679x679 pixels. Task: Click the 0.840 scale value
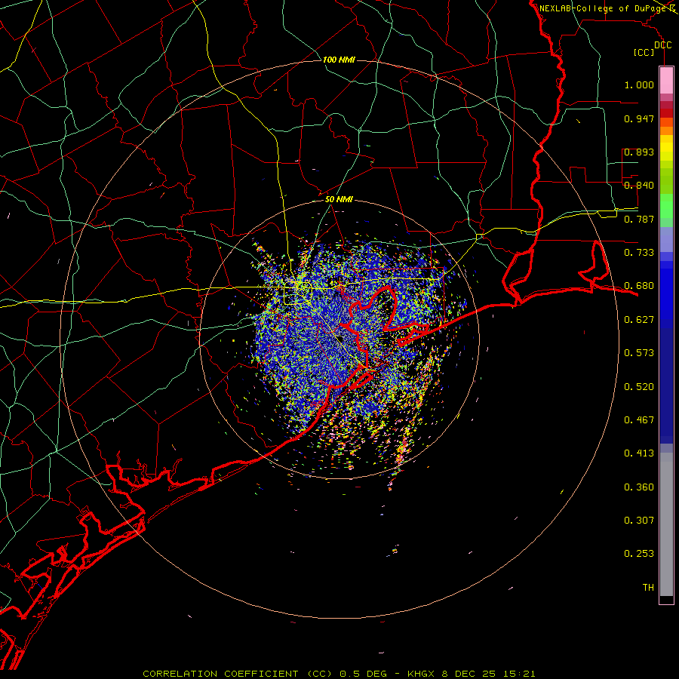pyautogui.click(x=639, y=186)
